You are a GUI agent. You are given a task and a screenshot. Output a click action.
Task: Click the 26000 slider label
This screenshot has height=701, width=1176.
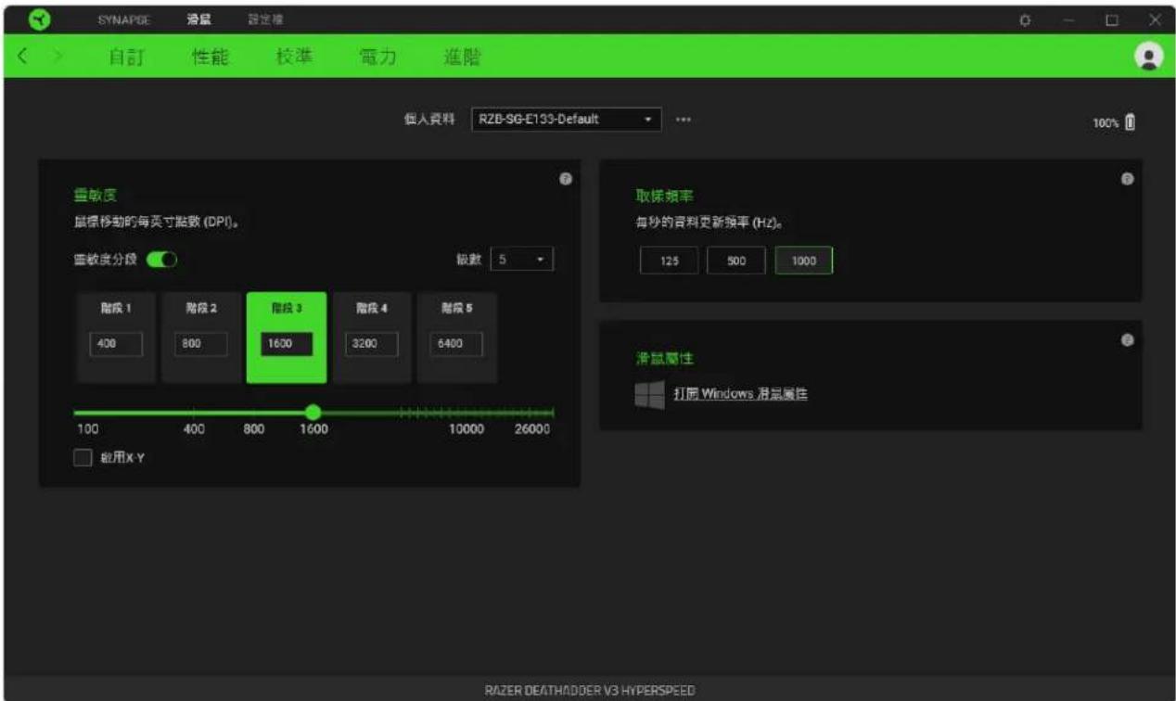pos(532,429)
